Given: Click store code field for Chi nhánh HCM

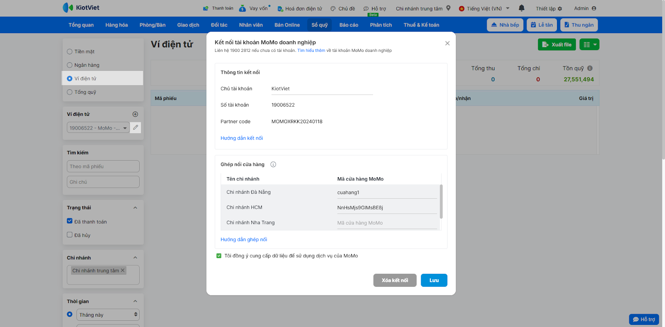Looking at the screenshot, I should click(x=387, y=208).
